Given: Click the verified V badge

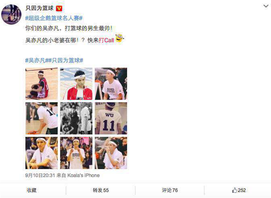Looking at the screenshot, I should click(x=59, y=8).
